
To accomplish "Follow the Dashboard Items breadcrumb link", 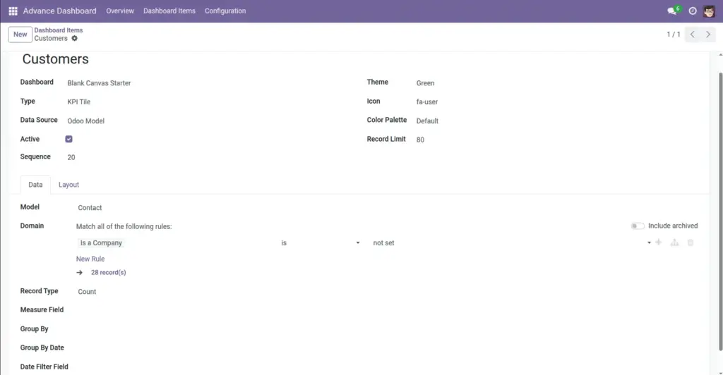I will (x=59, y=30).
